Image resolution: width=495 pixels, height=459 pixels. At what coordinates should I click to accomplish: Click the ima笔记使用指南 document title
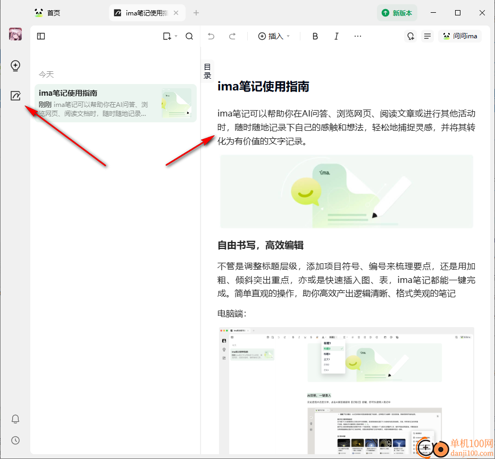pyautogui.click(x=263, y=87)
